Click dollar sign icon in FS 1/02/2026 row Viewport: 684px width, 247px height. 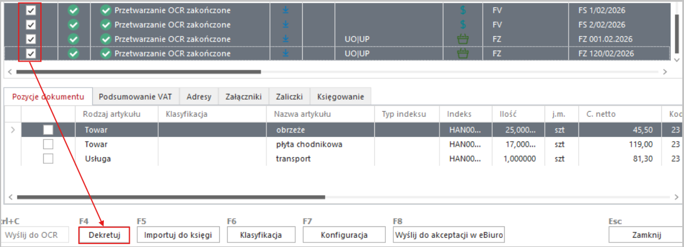coord(463,10)
